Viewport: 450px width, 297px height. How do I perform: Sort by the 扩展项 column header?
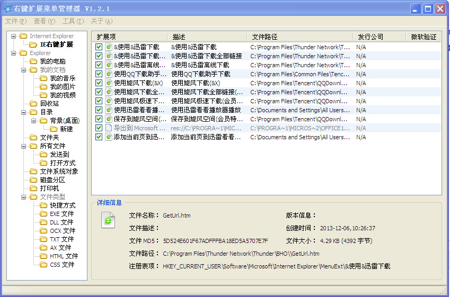tap(130, 37)
